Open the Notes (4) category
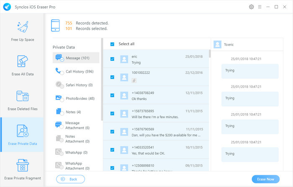 point(76,112)
